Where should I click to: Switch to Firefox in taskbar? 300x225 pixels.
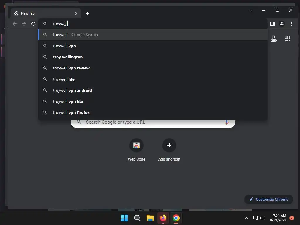point(163,218)
